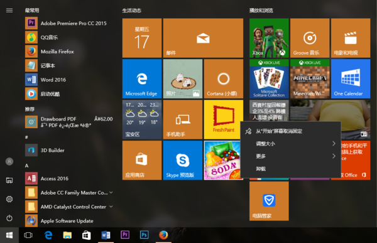377x243 pixels.
Task: Open Store from the taskbar
Action: [x=86, y=235]
